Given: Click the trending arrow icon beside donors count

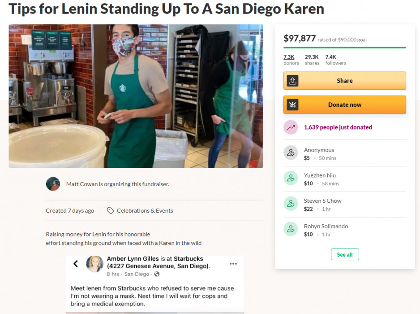Looking at the screenshot, I should pos(291,127).
